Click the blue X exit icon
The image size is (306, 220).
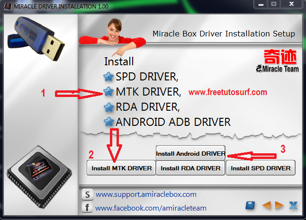293,205
